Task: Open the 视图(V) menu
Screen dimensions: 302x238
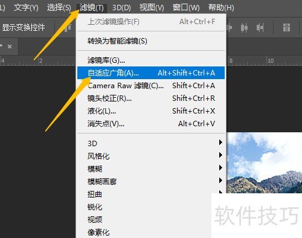Action: 152,8
